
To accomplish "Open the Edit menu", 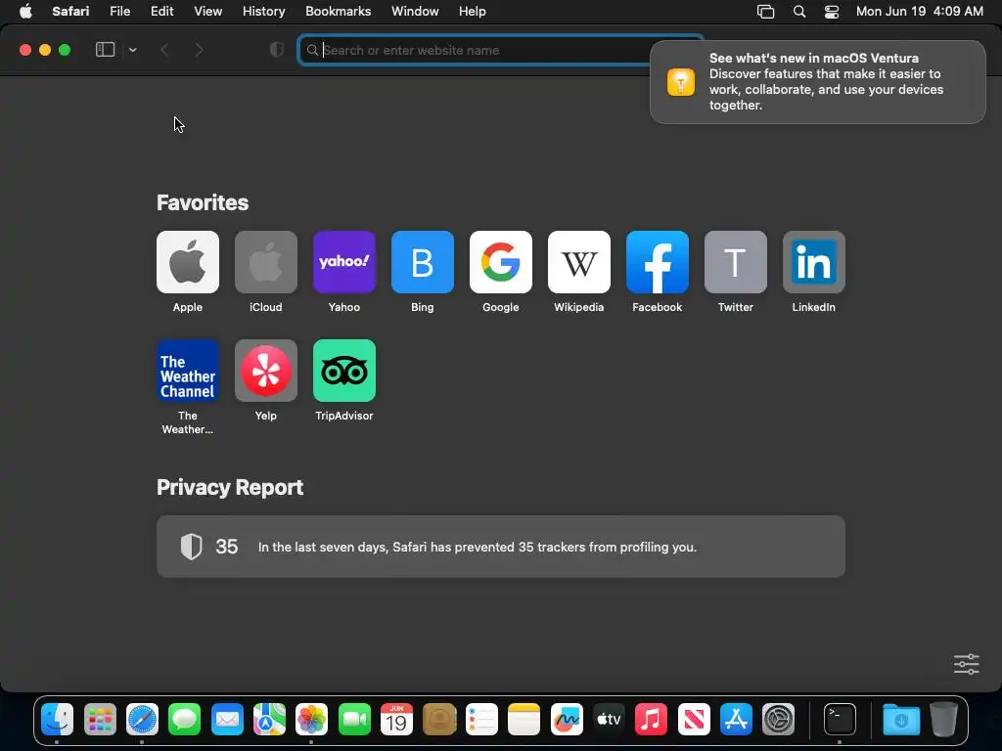I will coord(161,11).
